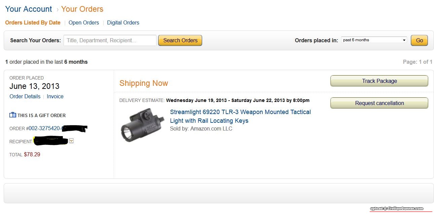
Task: Open the "Orders placed in" dropdown
Action: [374, 40]
